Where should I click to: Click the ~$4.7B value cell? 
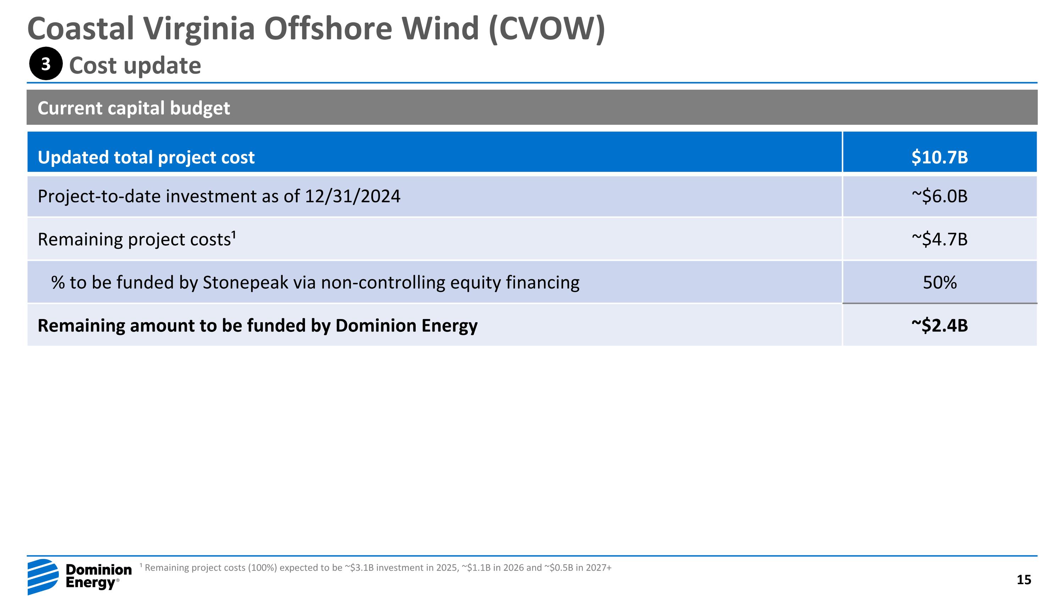(939, 239)
